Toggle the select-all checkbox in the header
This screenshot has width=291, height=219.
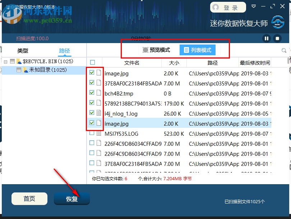pos(92,62)
